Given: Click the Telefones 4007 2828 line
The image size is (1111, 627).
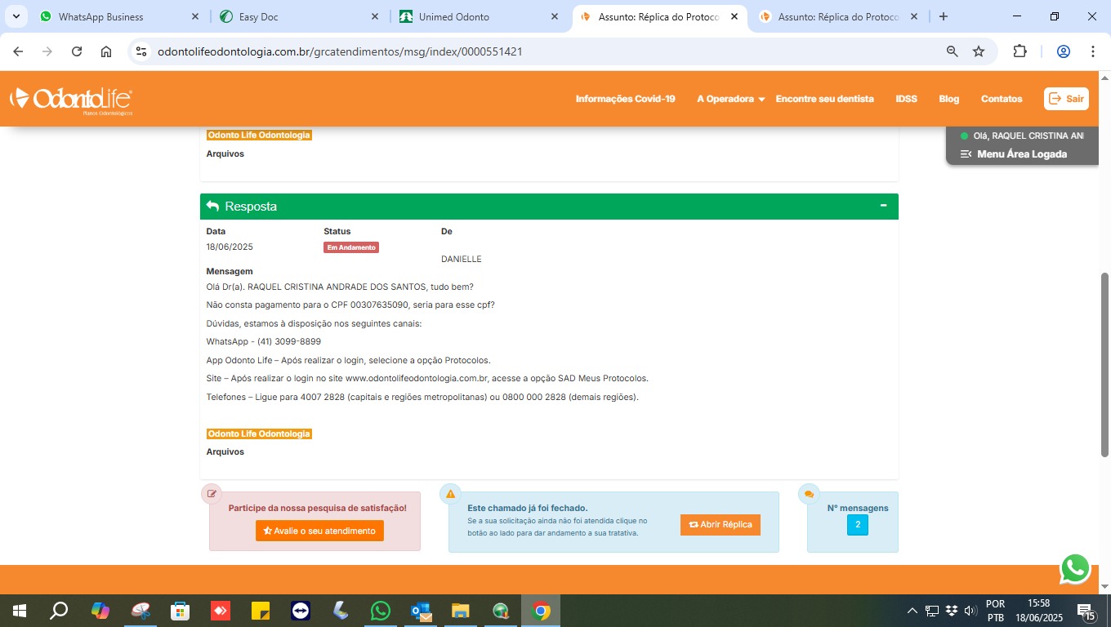Looking at the screenshot, I should 422,397.
